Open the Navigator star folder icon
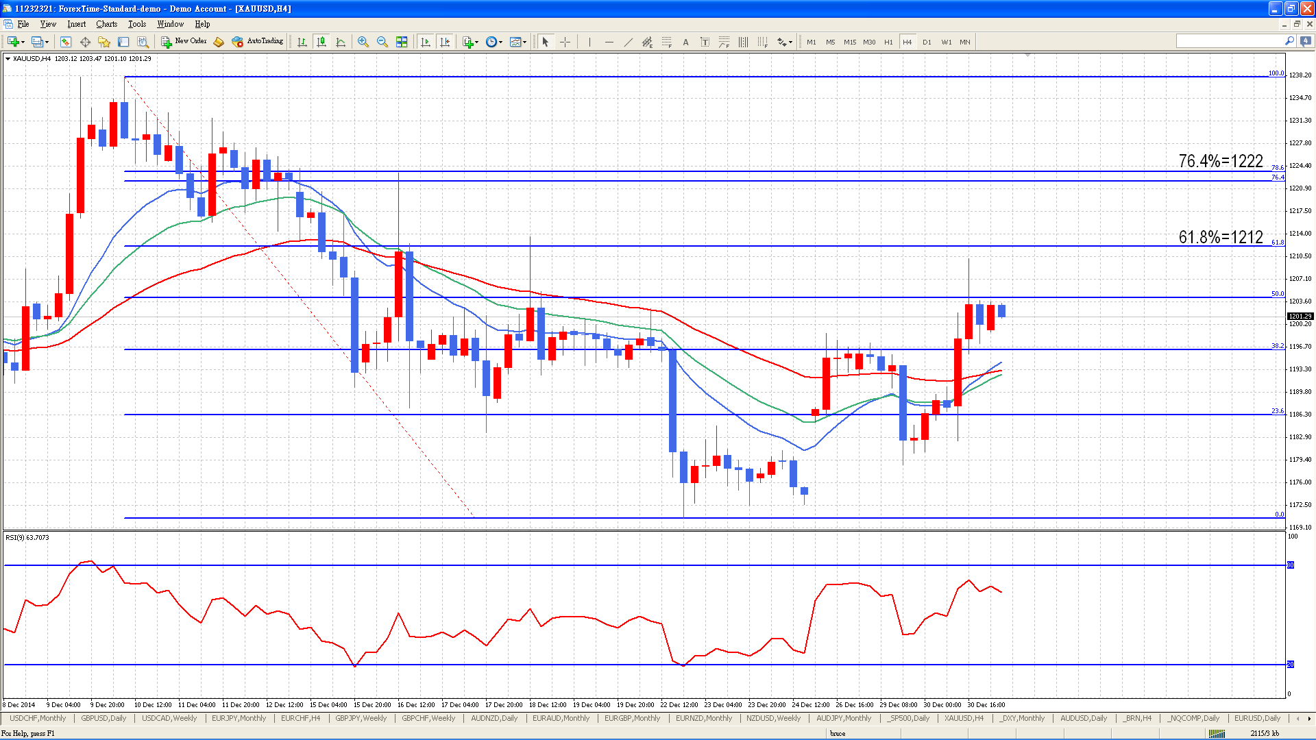This screenshot has height=740, width=1316. (x=104, y=42)
